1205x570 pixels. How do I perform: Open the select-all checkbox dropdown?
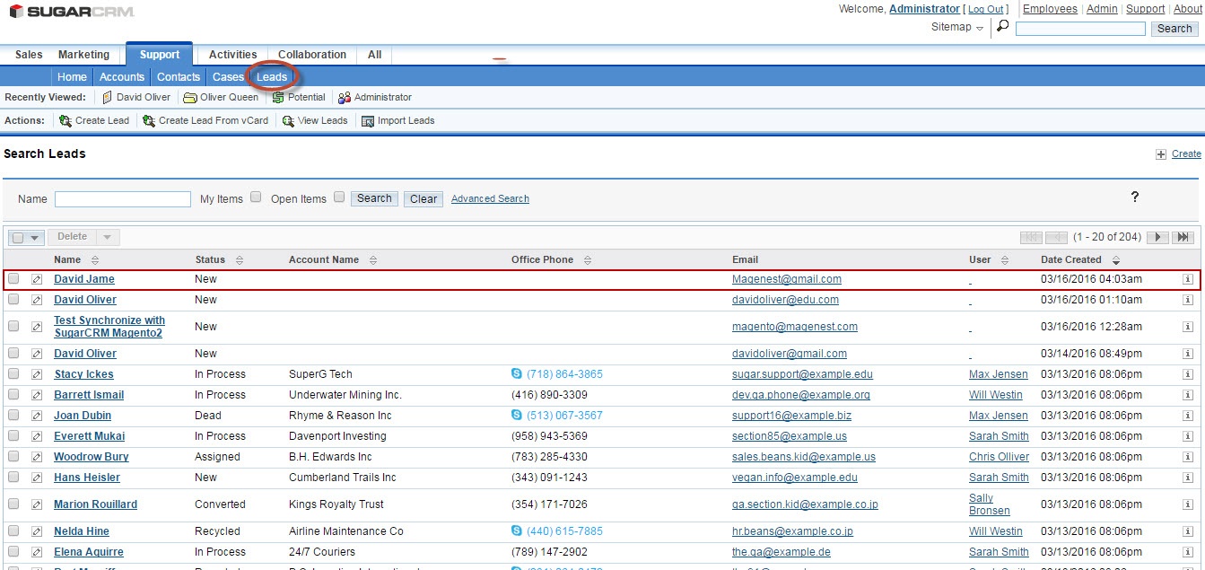pos(35,238)
